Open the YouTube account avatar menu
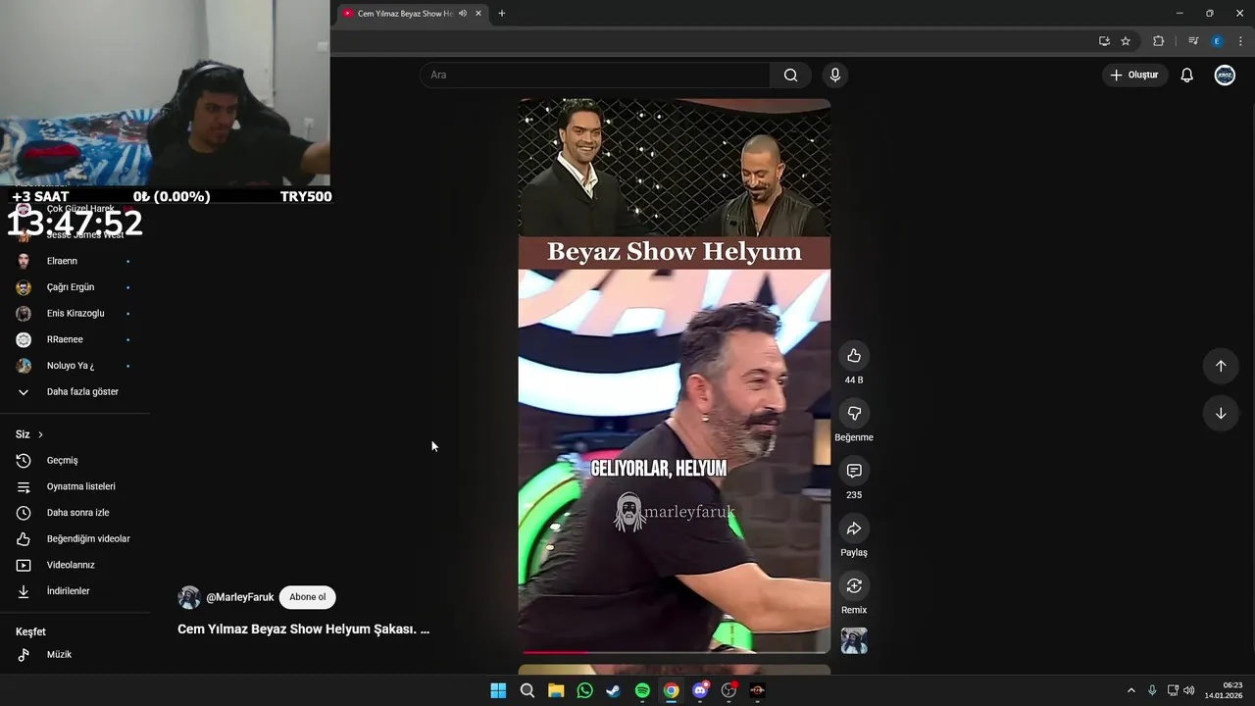The height and width of the screenshot is (706, 1255). (x=1225, y=76)
